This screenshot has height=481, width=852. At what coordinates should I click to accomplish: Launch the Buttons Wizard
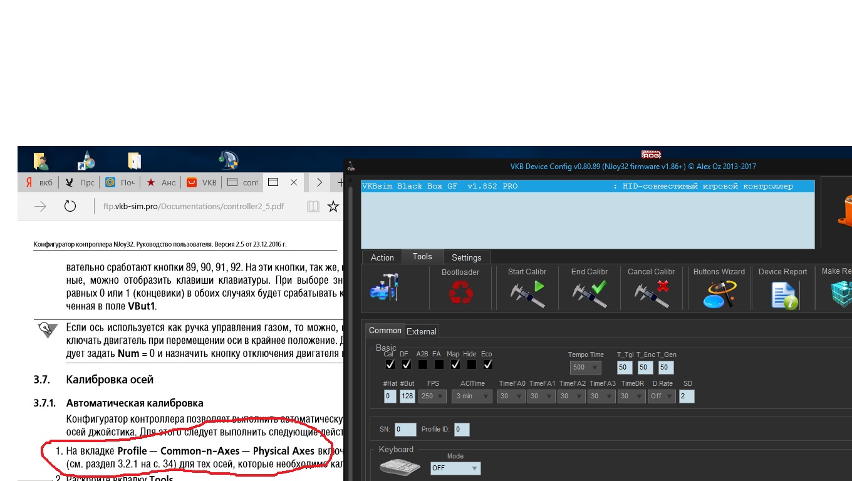coord(718,294)
